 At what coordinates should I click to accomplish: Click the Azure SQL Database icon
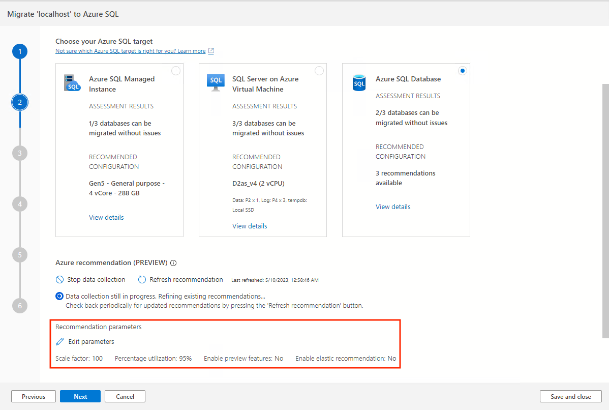click(x=359, y=82)
